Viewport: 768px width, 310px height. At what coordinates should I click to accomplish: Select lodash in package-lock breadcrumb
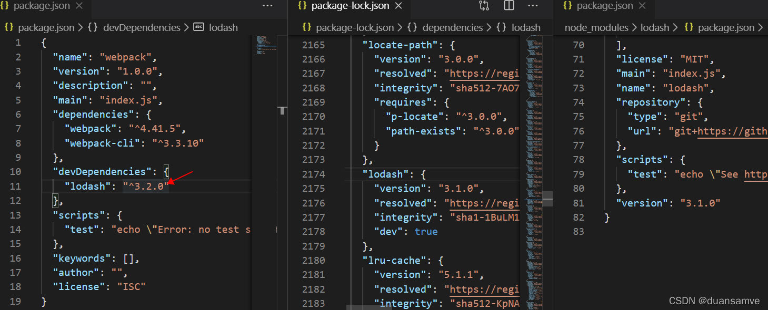click(526, 27)
